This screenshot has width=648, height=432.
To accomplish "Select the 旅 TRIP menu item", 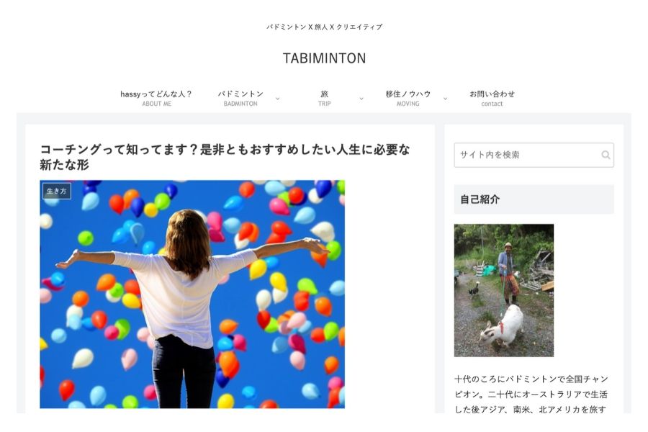I will click(325, 99).
